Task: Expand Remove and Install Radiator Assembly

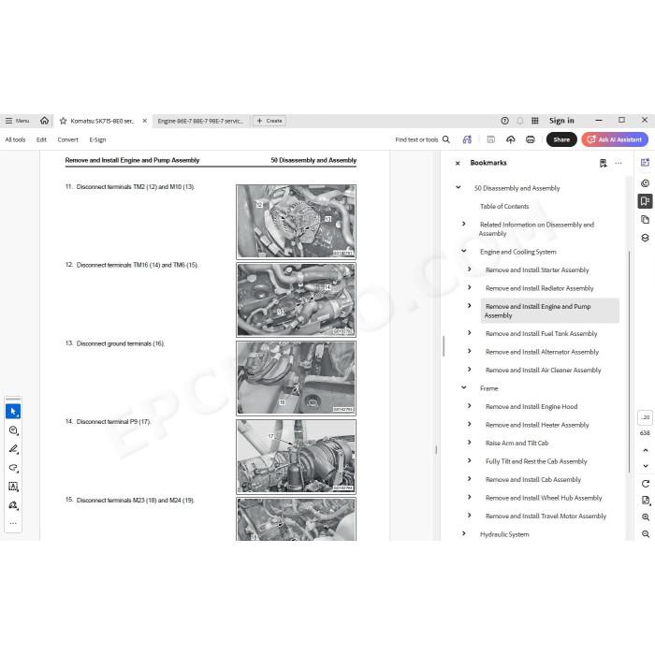Action: point(469,287)
